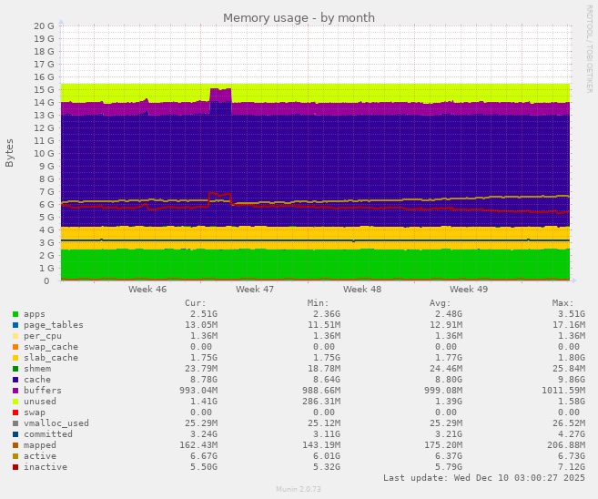Click the 'Min:' column header

coord(318,303)
